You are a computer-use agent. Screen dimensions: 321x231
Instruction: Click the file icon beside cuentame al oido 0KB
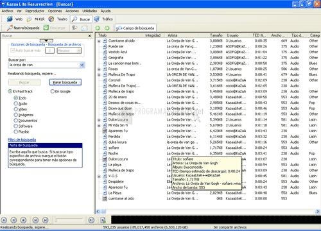tap(105, 198)
